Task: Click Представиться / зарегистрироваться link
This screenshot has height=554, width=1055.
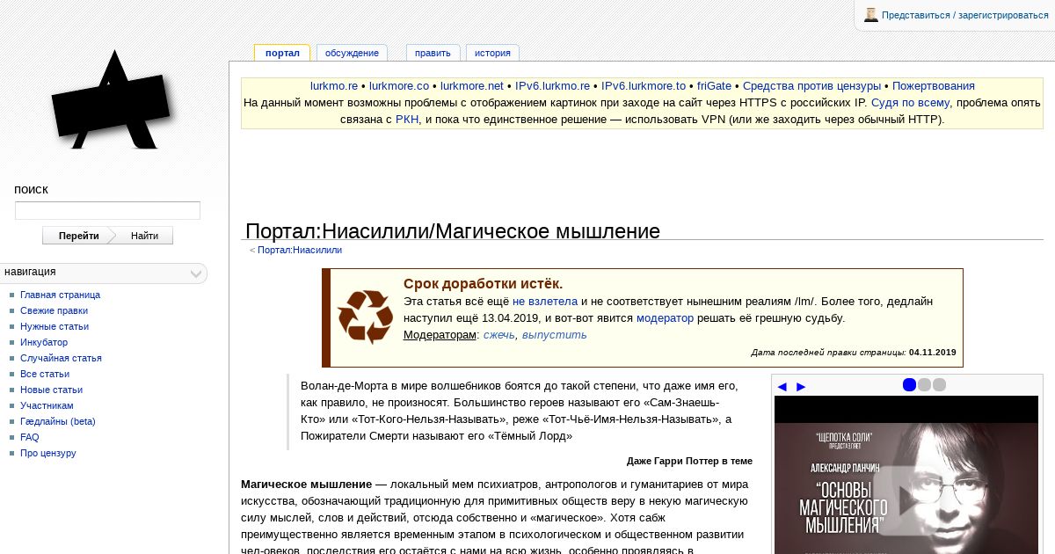Action: [x=965, y=15]
